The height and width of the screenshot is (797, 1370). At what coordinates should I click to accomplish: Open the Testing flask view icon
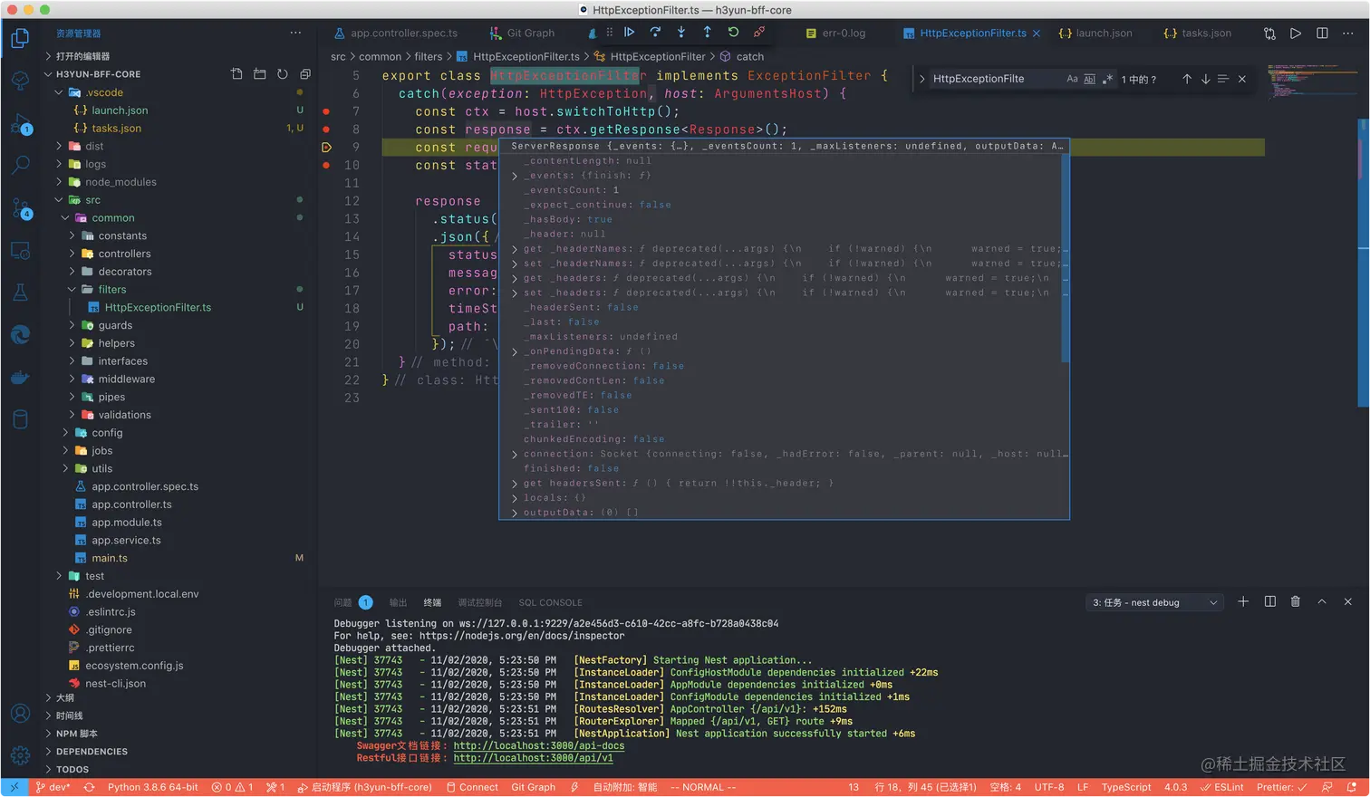(20, 292)
